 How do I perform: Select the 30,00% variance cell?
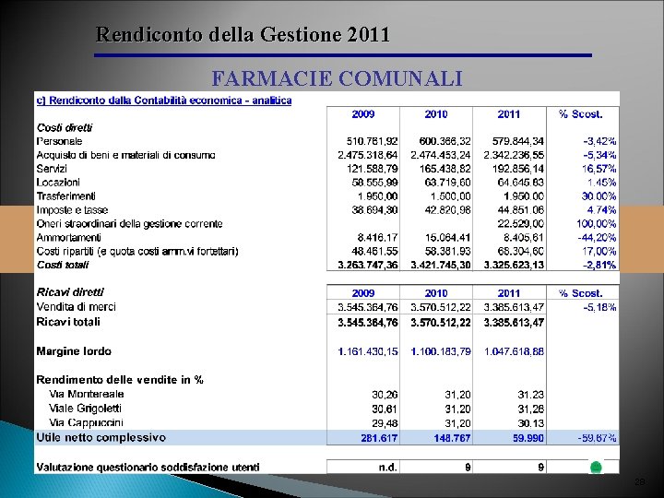[x=599, y=196]
